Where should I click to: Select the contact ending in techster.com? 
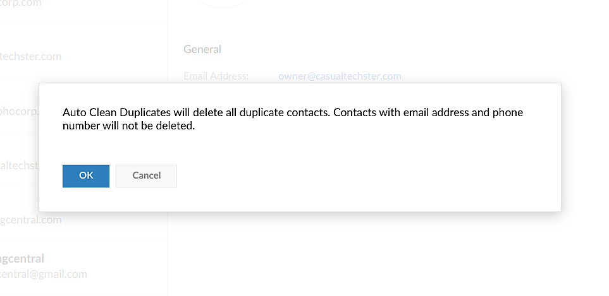click(31, 56)
